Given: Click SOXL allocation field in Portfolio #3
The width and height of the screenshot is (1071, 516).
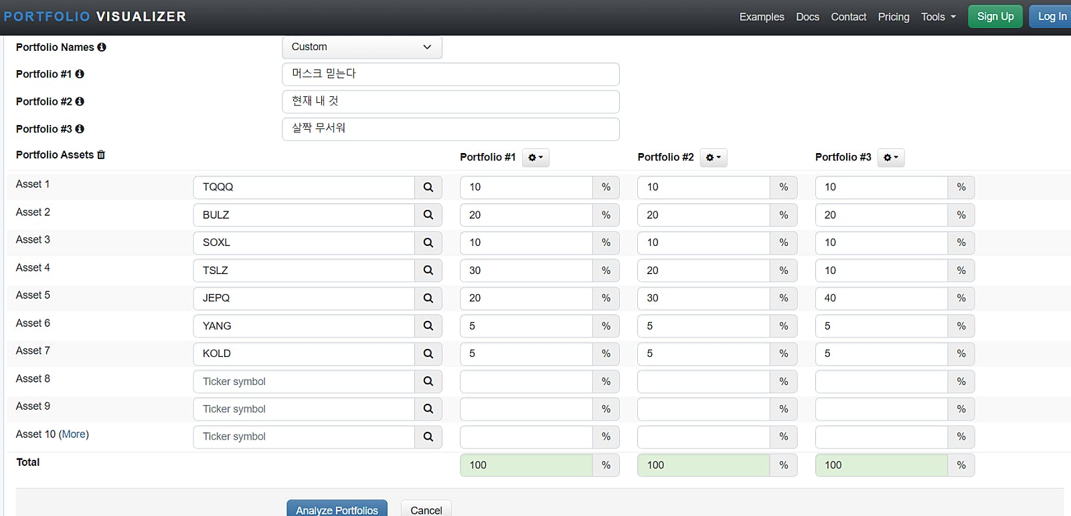Looking at the screenshot, I should 882,243.
